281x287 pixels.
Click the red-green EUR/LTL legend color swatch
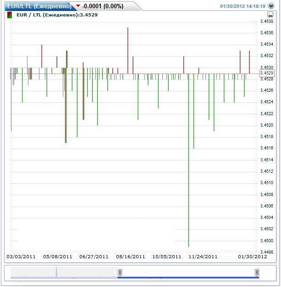pyautogui.click(x=10, y=15)
